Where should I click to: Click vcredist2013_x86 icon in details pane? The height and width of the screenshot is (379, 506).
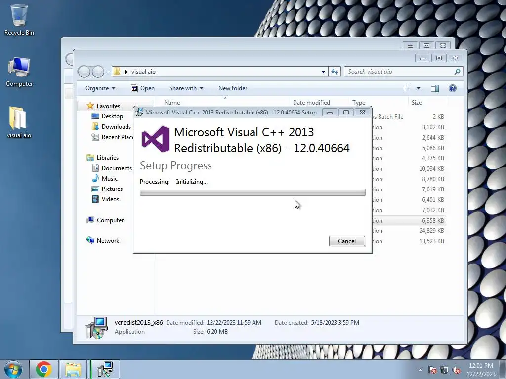point(97,328)
